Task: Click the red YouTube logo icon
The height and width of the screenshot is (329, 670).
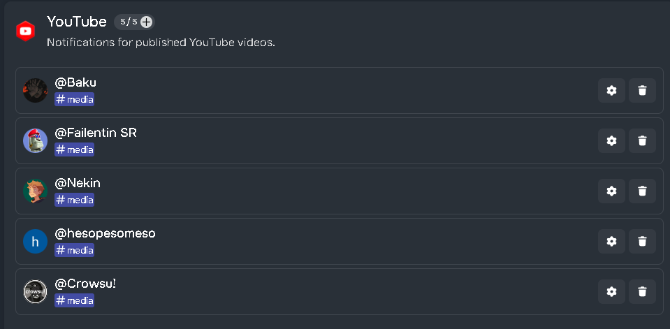Action: coord(25,31)
